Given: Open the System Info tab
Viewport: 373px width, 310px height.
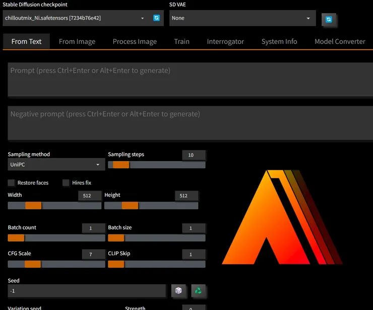Looking at the screenshot, I should tap(279, 42).
